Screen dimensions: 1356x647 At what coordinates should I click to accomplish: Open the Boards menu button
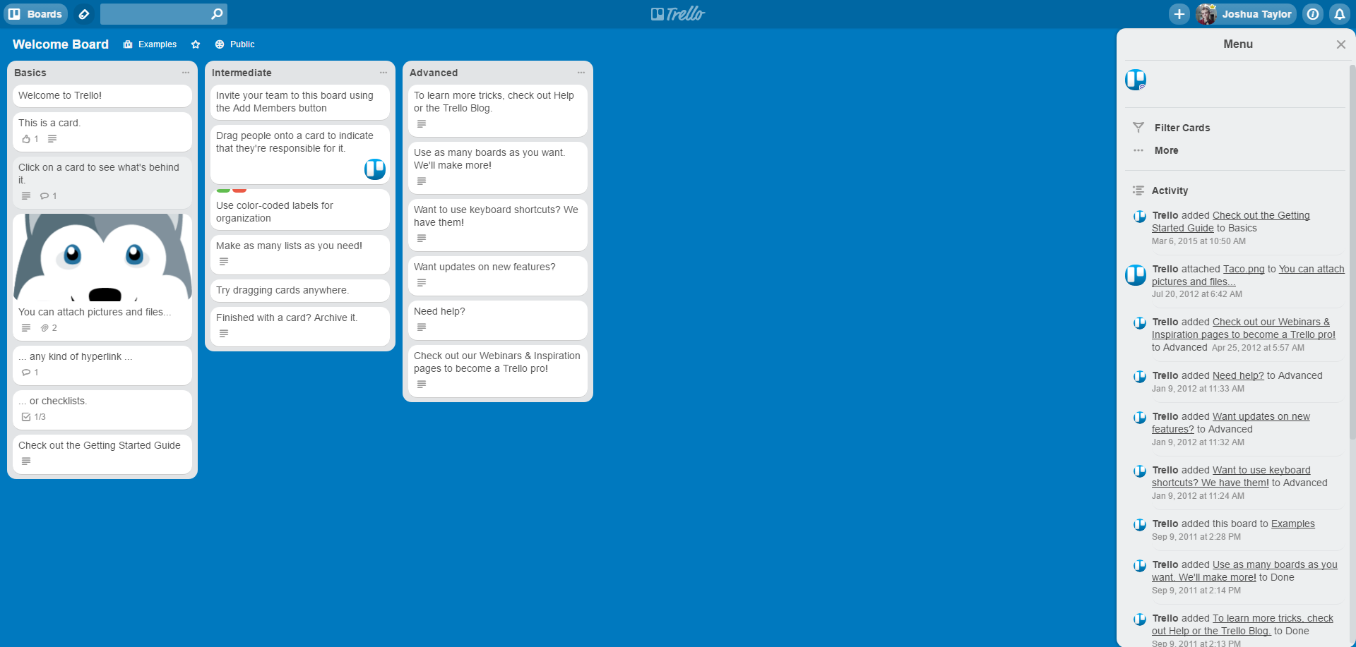(x=36, y=14)
